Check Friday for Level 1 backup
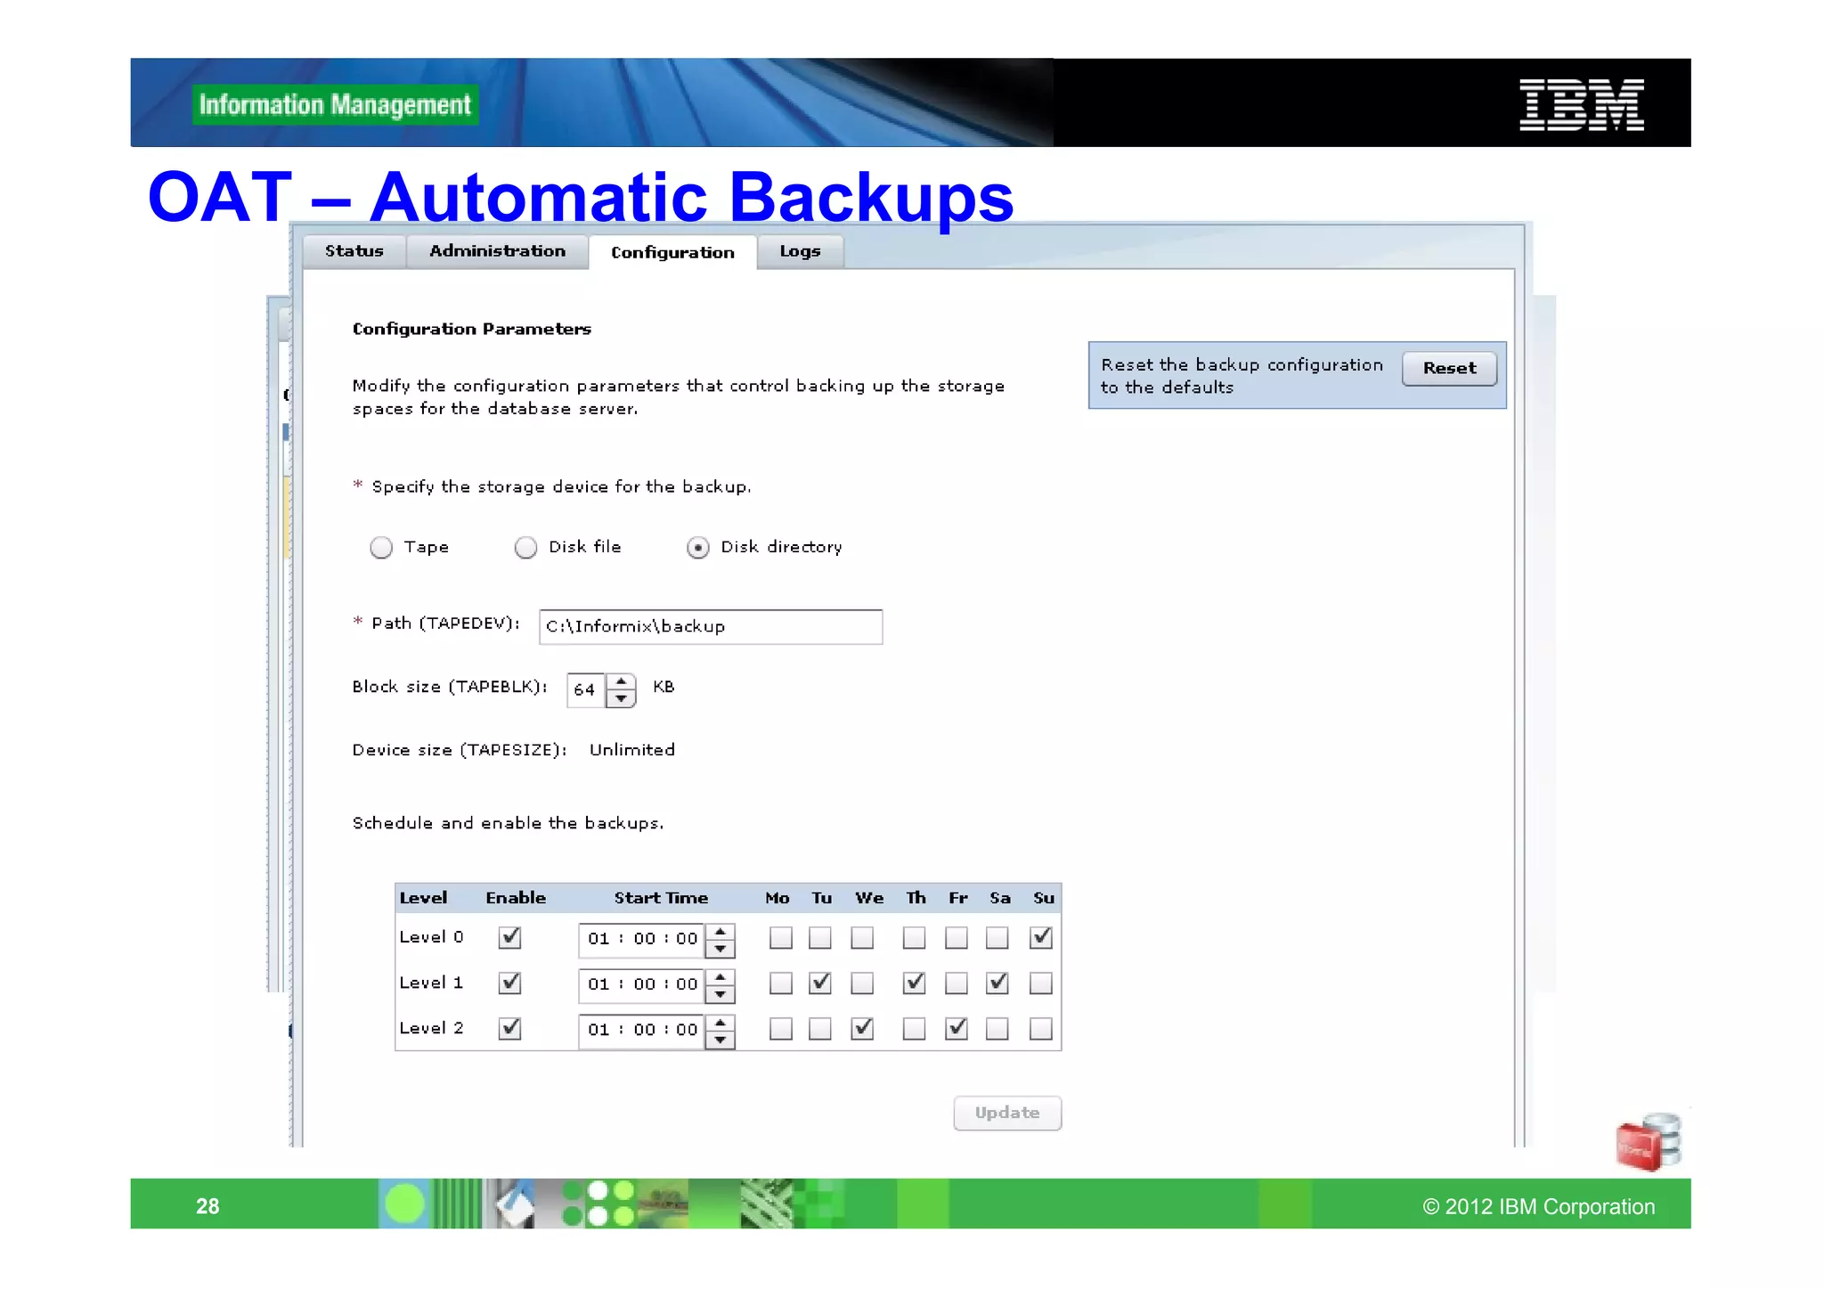Screen dimensions: 1824x1289 (x=957, y=983)
